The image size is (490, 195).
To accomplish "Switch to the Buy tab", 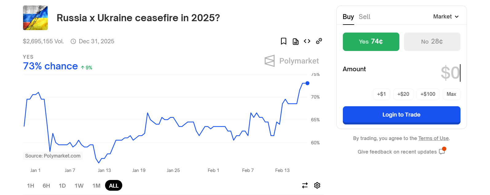I will point(348,17).
